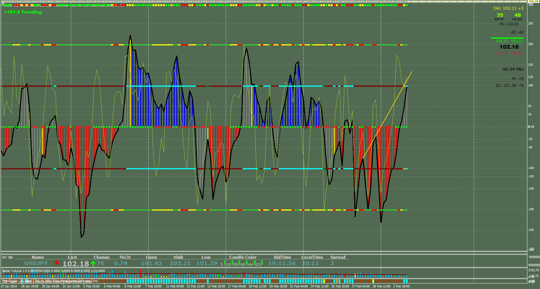This screenshot has width=540, height=289.
Task: Click the 60 candle color indicator
Action: 247,263
